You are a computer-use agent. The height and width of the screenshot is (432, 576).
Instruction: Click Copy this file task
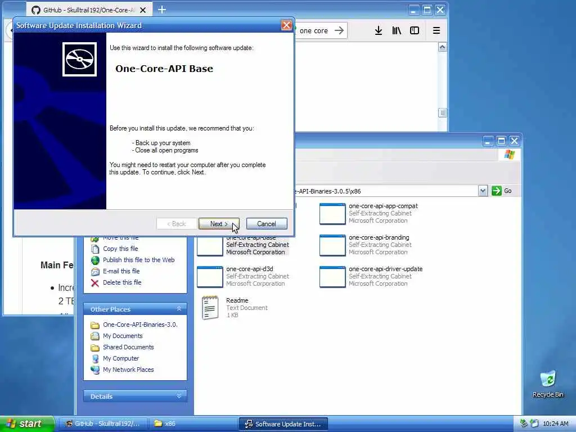point(120,249)
